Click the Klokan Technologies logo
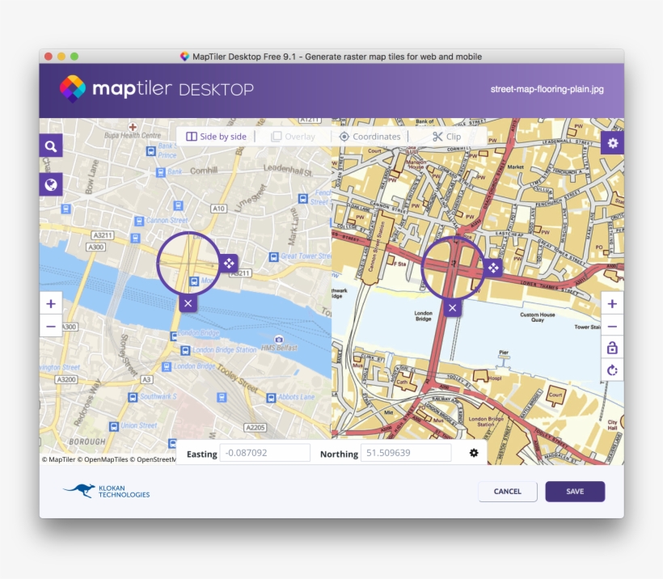Viewport: 663px width, 579px height. [106, 491]
